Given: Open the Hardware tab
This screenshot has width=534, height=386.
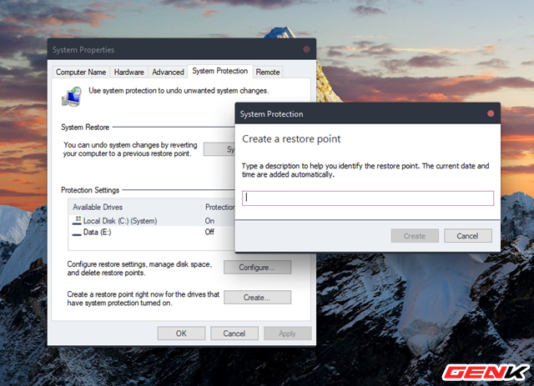Looking at the screenshot, I should pos(128,73).
